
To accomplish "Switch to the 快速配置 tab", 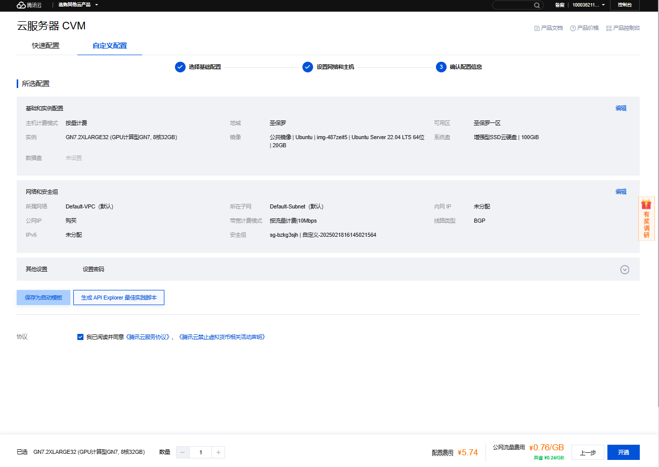I will point(46,46).
